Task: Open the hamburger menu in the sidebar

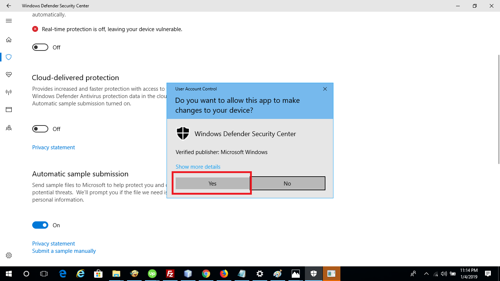Action: coord(8,21)
